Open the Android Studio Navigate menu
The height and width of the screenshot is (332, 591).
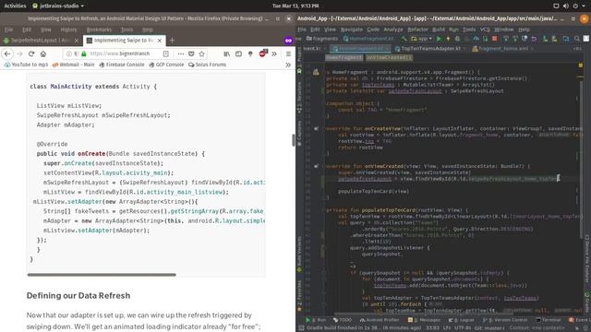(351, 30)
